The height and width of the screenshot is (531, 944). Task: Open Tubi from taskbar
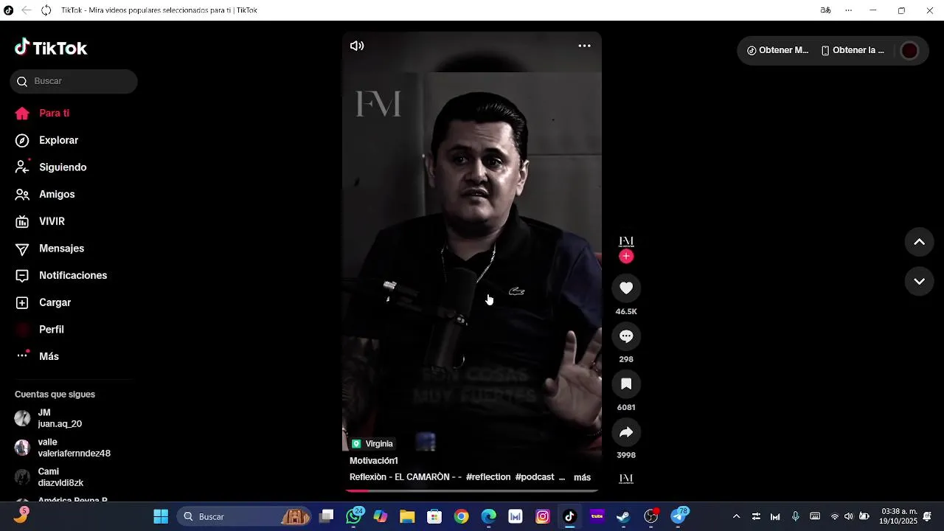click(x=597, y=516)
